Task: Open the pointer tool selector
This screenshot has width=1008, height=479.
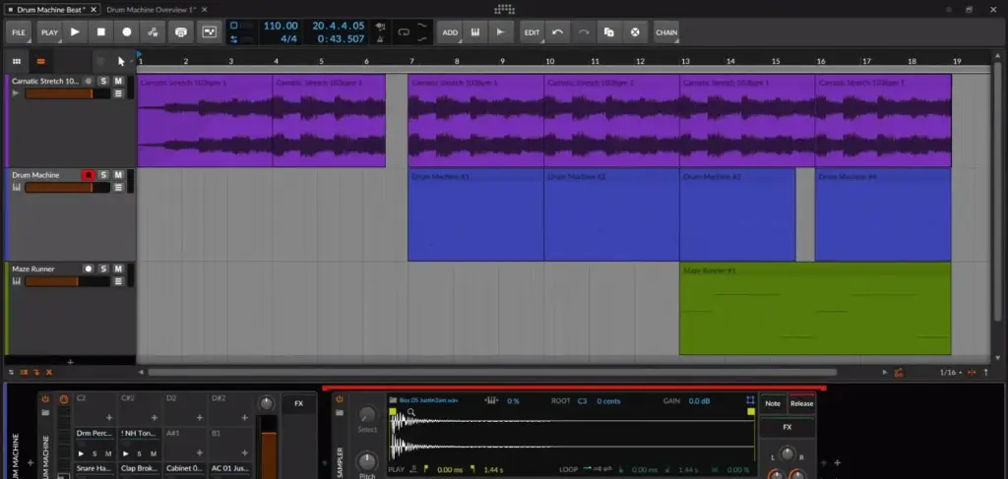Action: [x=121, y=61]
